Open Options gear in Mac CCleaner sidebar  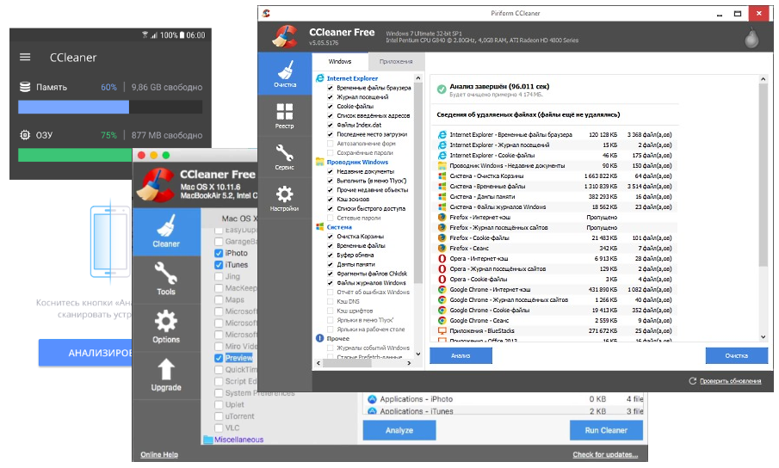click(166, 327)
